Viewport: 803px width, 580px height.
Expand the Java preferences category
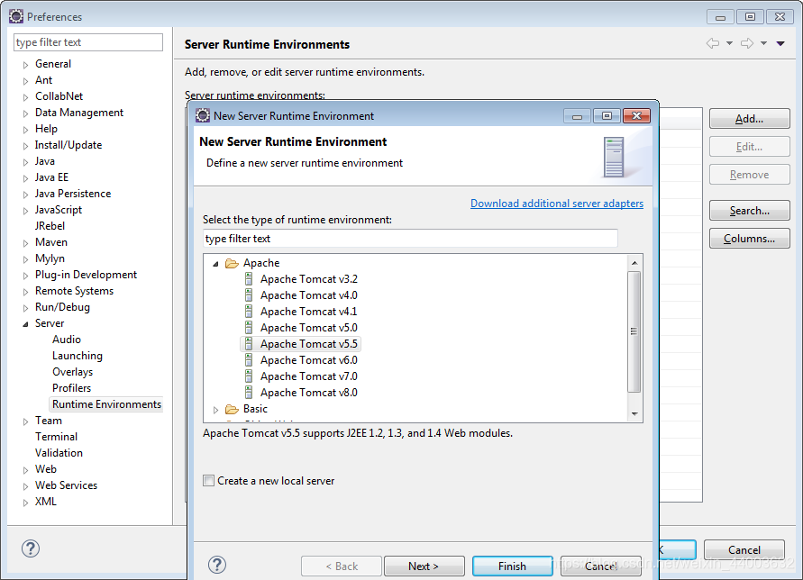tap(25, 162)
